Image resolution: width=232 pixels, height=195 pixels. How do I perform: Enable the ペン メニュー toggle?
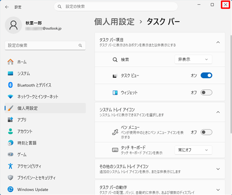pos(206,132)
